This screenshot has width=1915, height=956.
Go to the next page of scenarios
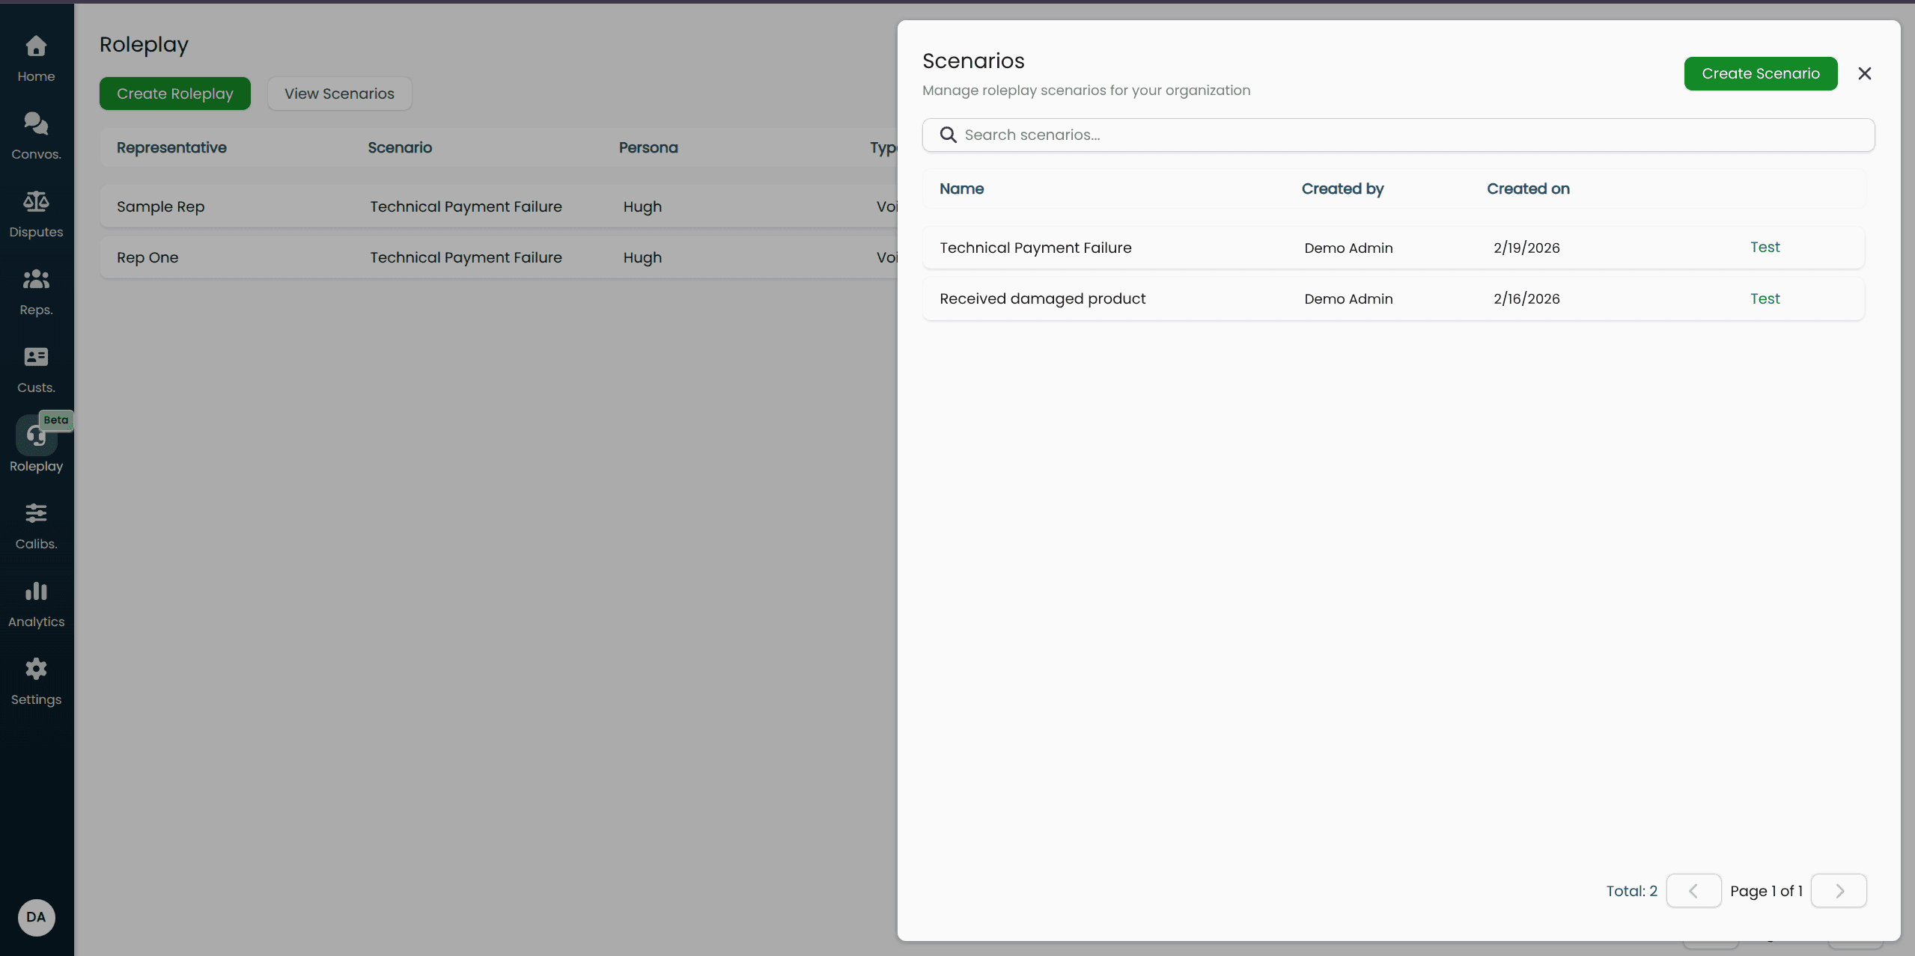point(1839,891)
